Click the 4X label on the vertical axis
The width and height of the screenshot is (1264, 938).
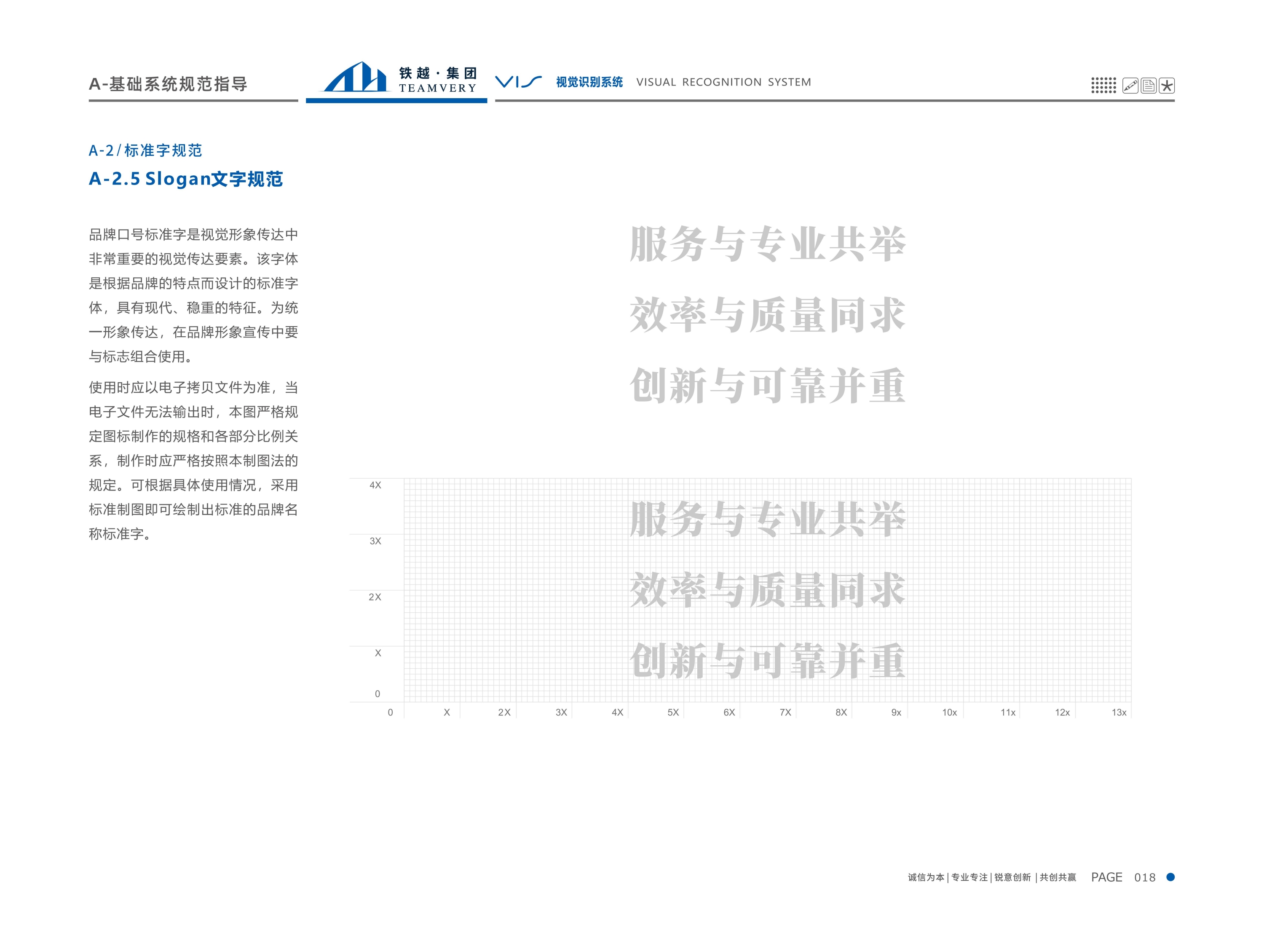pyautogui.click(x=375, y=485)
